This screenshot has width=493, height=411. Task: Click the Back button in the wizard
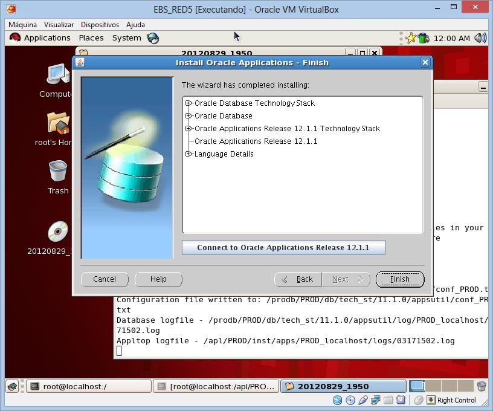coord(298,279)
